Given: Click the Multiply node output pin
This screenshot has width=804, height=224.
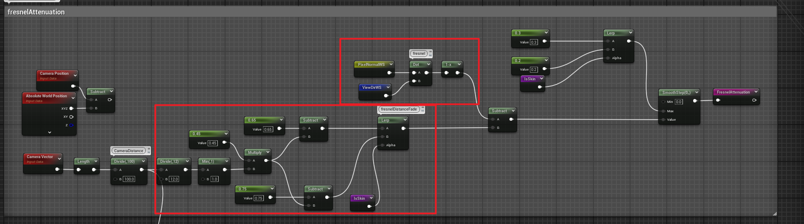Looking at the screenshot, I should point(266,160).
